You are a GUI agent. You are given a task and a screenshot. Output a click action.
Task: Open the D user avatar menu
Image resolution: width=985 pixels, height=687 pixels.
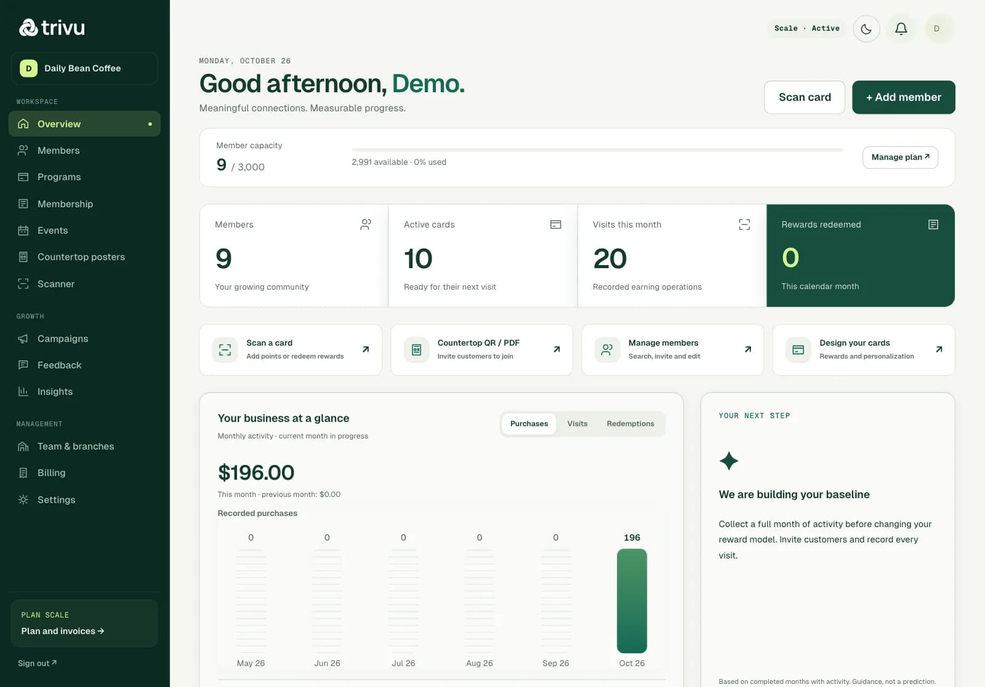pos(937,29)
